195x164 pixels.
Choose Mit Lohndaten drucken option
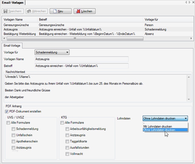165,127
